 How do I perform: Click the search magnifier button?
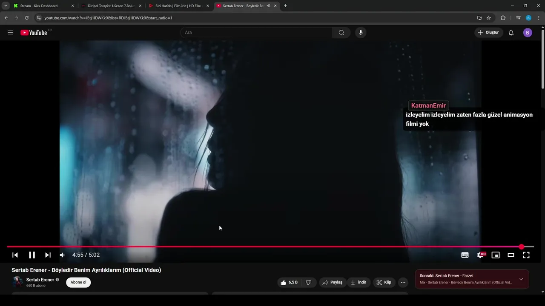[341, 33]
